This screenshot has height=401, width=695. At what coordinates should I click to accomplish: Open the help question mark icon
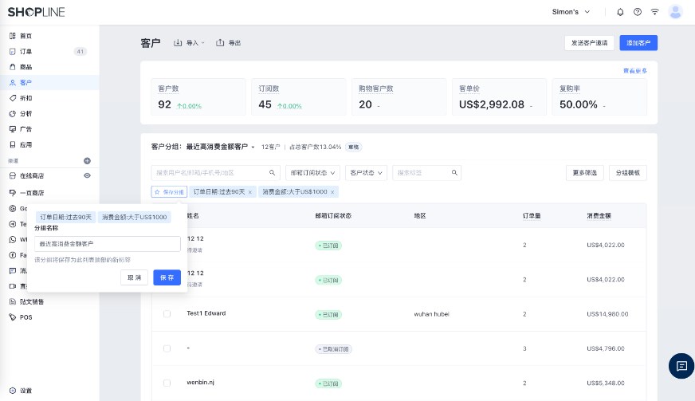coord(638,12)
